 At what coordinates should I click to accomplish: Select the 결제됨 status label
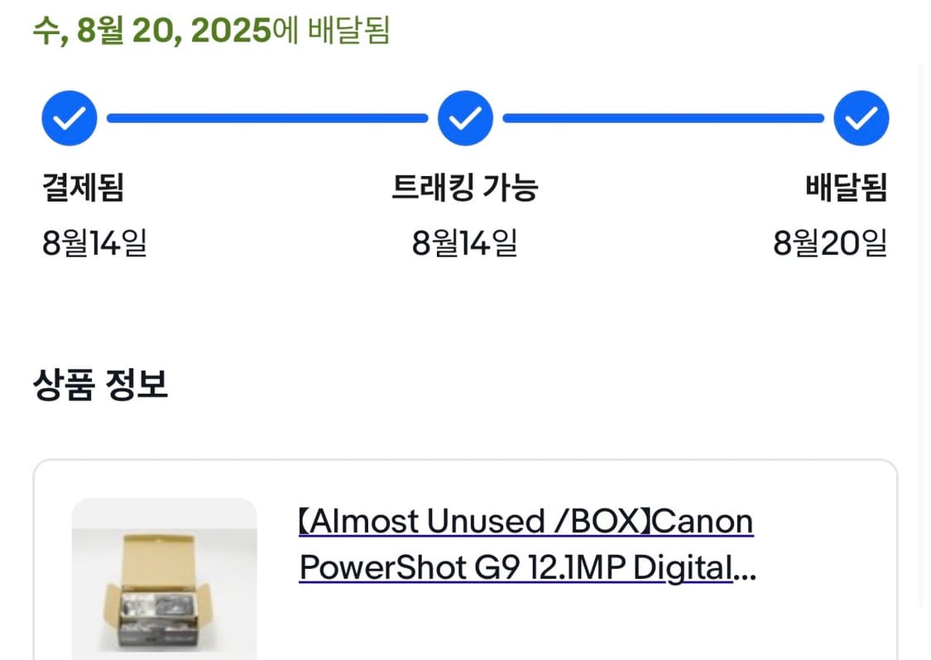coord(83,189)
